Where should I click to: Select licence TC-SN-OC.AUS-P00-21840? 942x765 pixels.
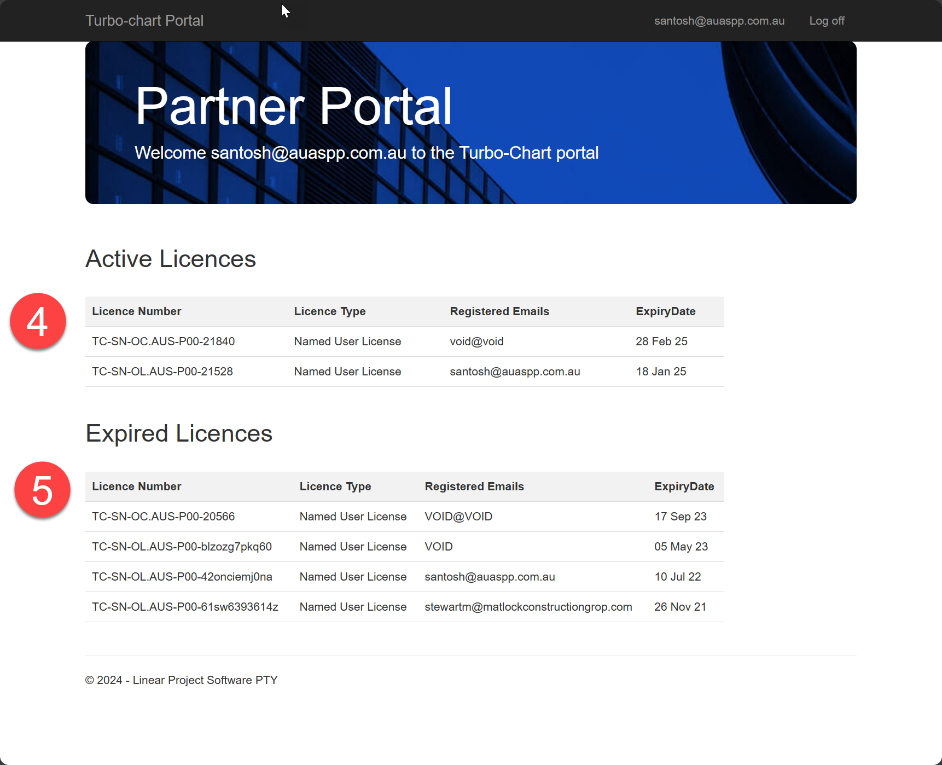[163, 341]
